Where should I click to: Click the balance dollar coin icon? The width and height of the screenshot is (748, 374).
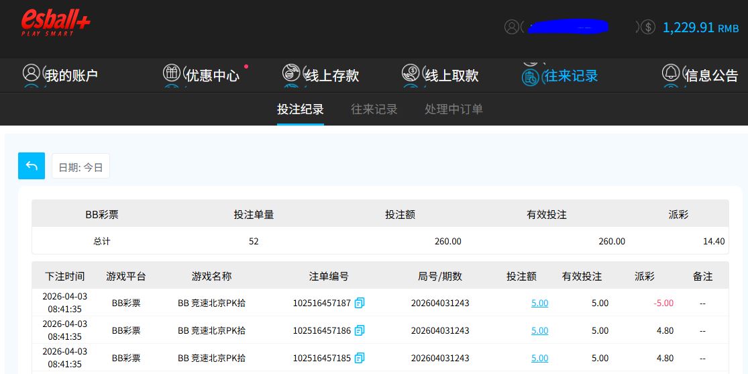point(647,27)
